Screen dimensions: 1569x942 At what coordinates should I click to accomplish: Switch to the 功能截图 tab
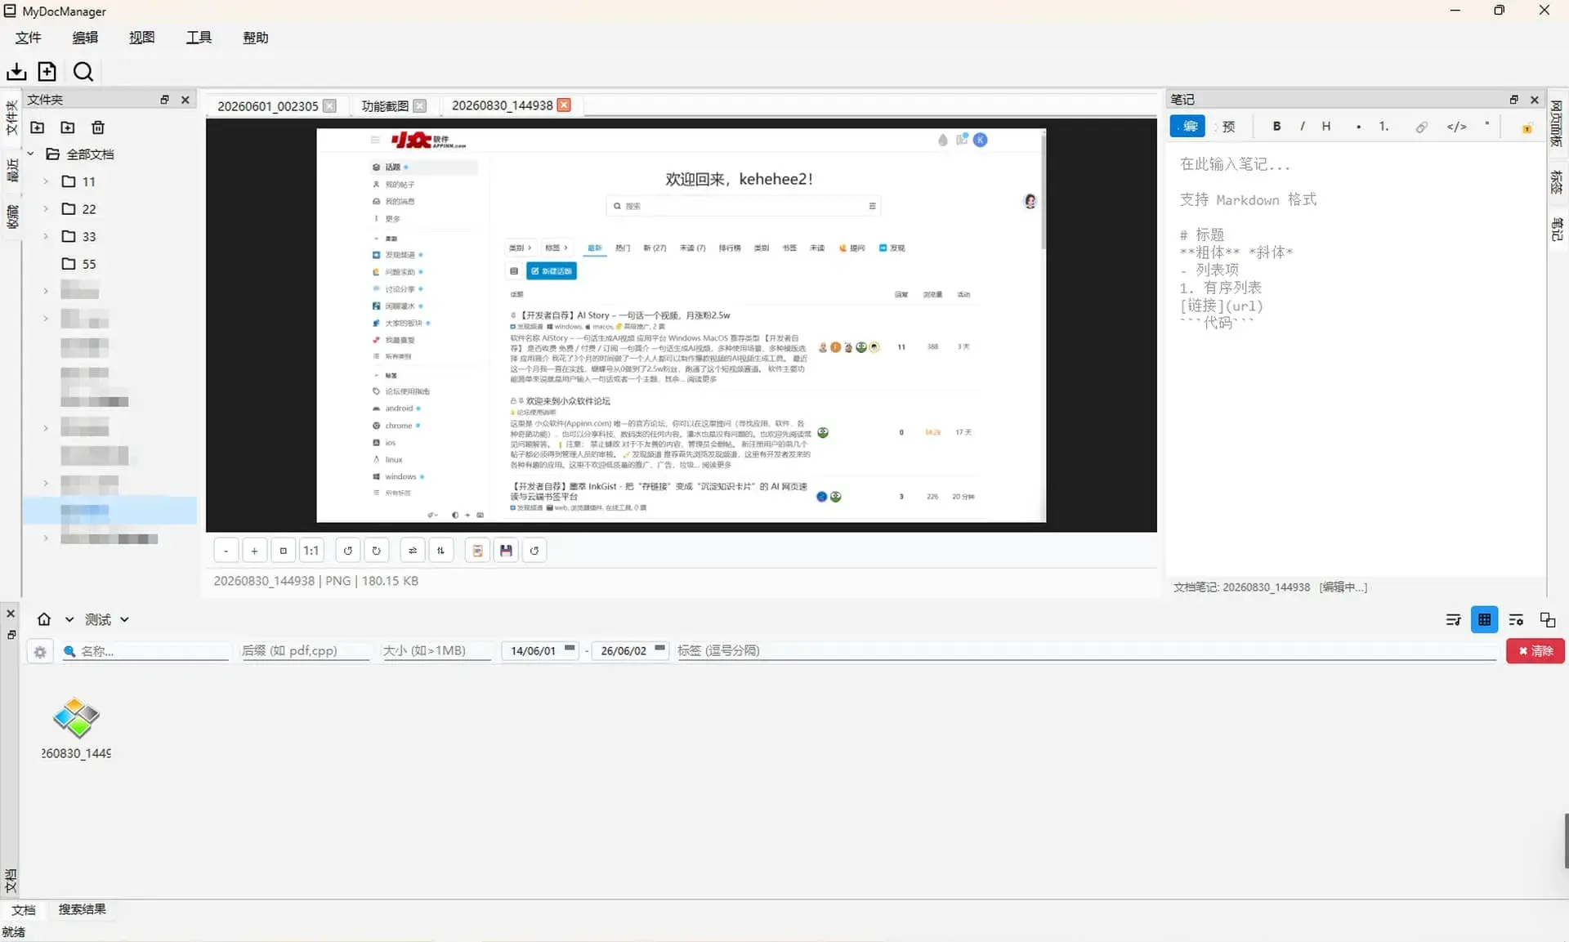tap(385, 106)
